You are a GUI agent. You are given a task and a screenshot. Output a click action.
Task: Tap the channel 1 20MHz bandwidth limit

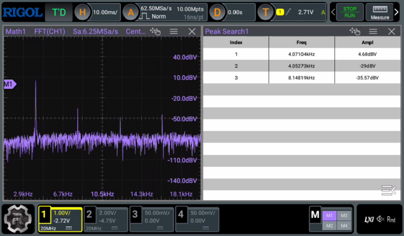click(48, 229)
